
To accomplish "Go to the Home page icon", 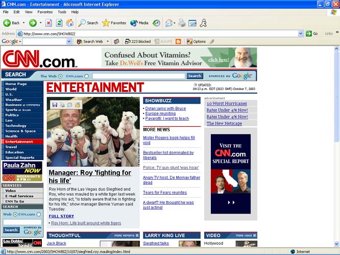I will 69,23.
